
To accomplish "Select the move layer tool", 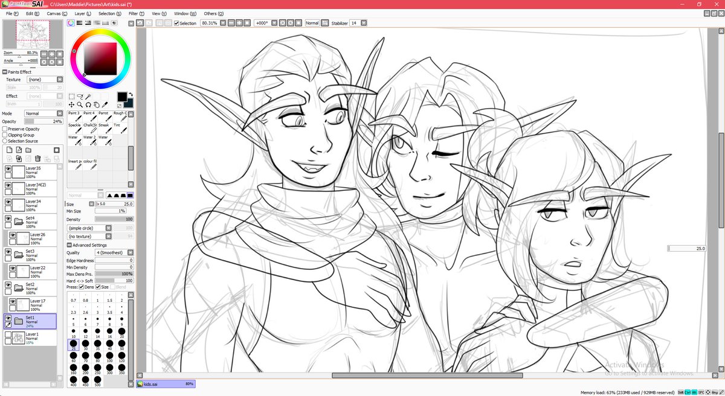I will [x=71, y=104].
